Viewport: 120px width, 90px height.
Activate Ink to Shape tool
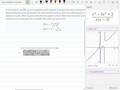[x=78, y=2]
